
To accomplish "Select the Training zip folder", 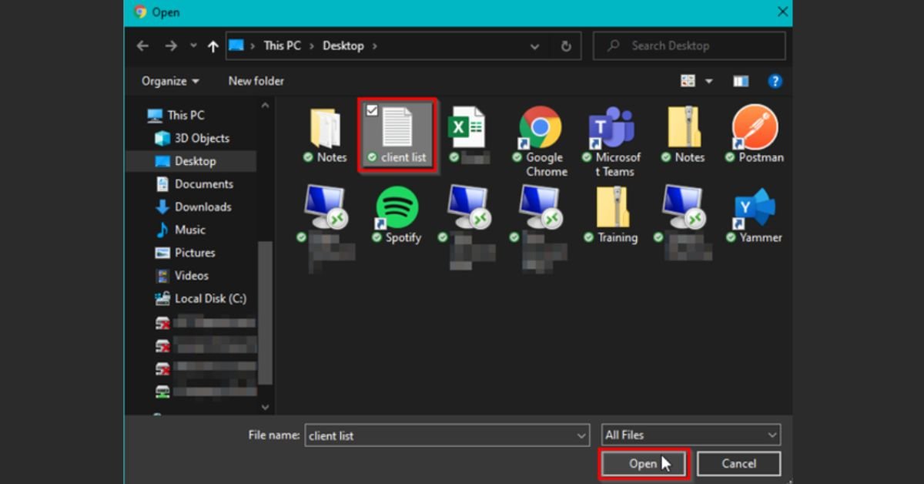I will pos(614,208).
